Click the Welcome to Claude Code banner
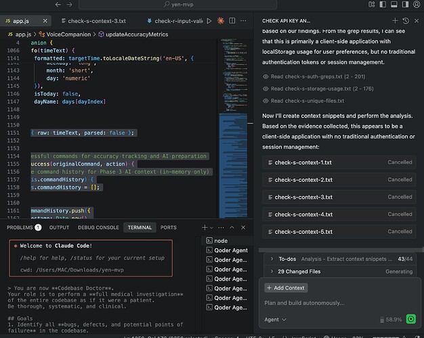Screen dimensions: 424x338 (x=91, y=258)
